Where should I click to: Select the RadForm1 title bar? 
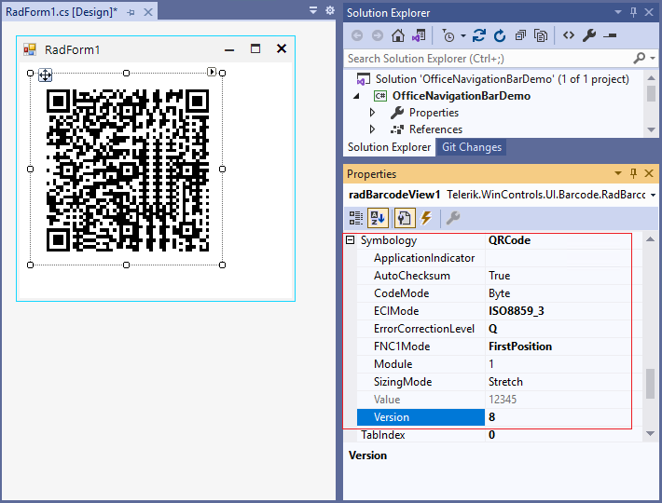[156, 49]
